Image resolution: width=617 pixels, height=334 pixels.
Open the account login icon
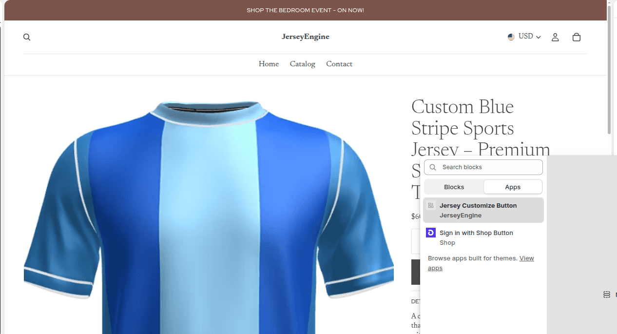click(555, 37)
